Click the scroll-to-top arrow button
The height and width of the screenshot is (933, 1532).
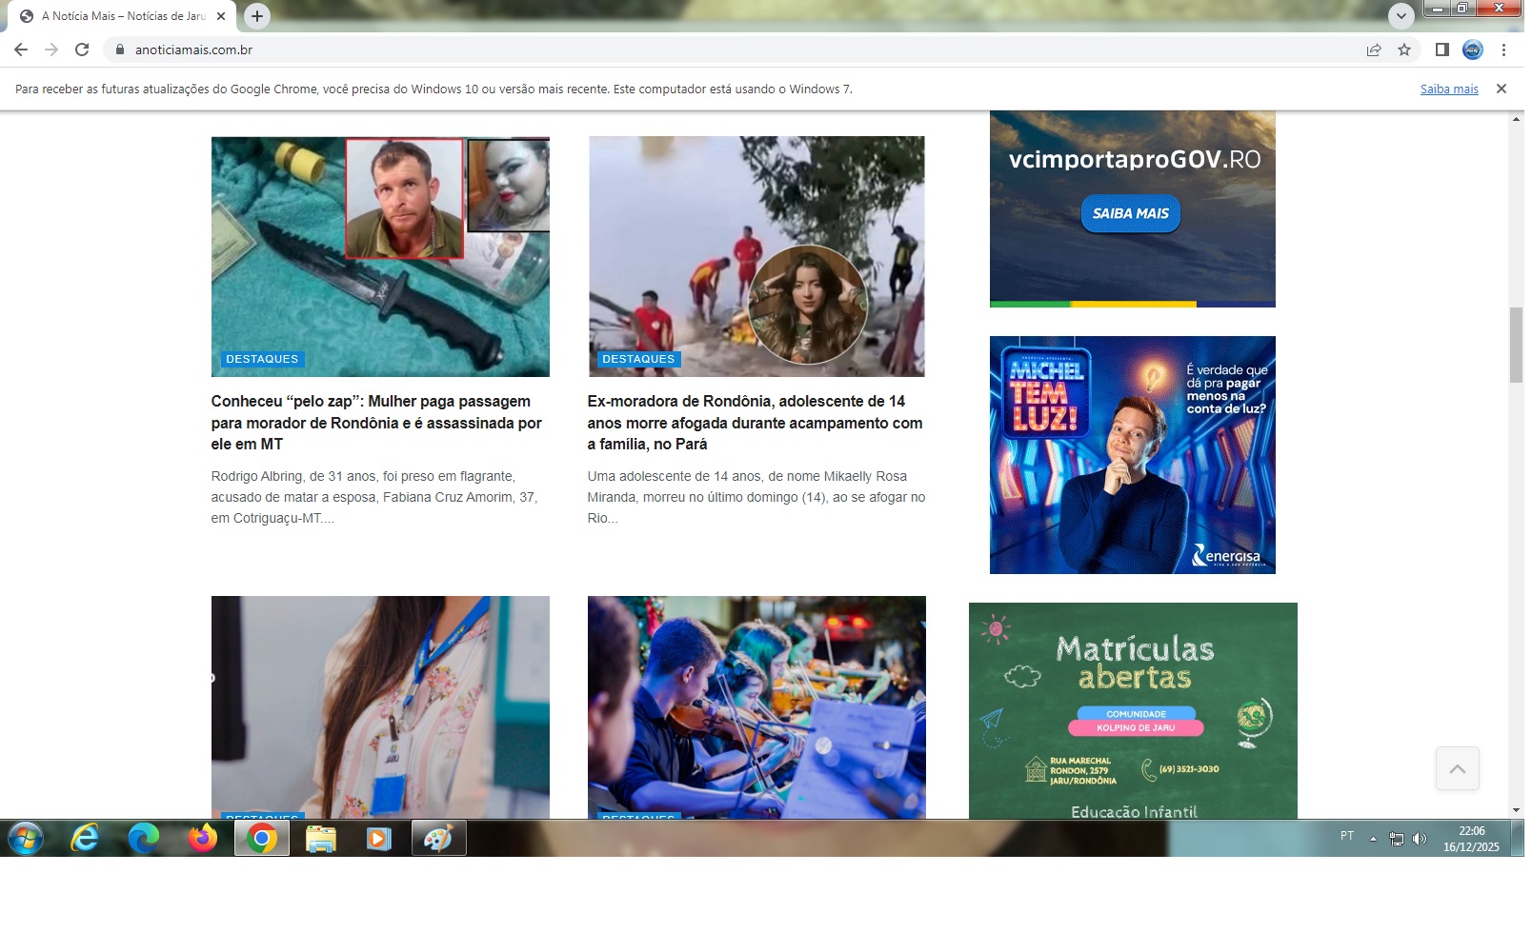[1457, 768]
